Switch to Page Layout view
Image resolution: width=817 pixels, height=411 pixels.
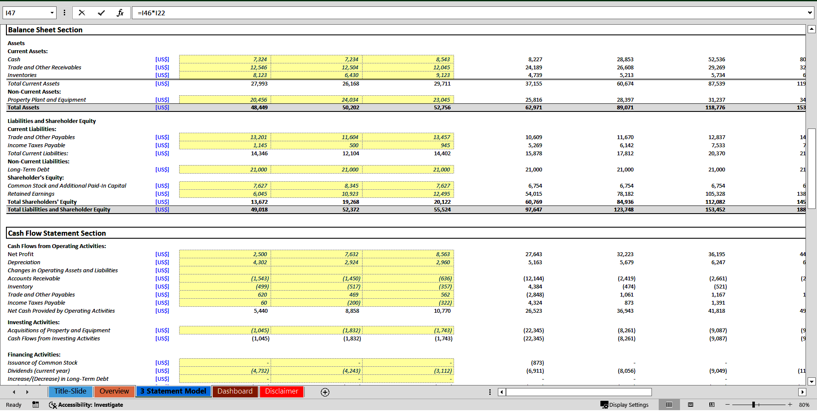pos(691,405)
